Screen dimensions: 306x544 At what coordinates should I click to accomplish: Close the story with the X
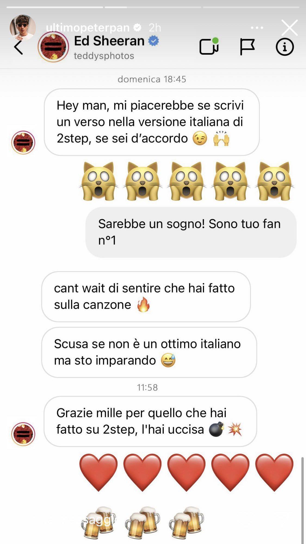(289, 27)
